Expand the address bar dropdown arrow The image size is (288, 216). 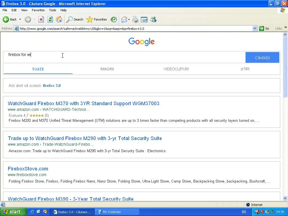tap(255, 28)
